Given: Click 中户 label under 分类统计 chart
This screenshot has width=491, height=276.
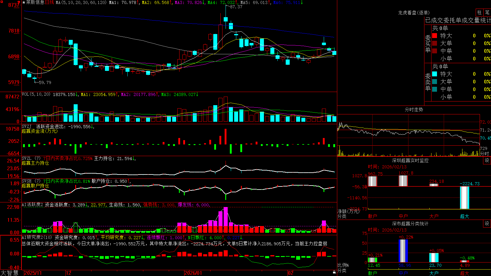Looking at the screenshot, I should tap(403, 273).
